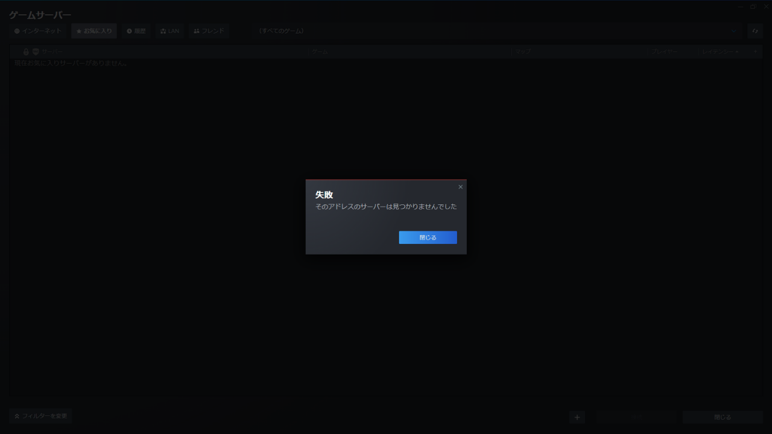This screenshot has width=772, height=434.
Task: Click the plus icon in the column header row
Action: [755, 52]
